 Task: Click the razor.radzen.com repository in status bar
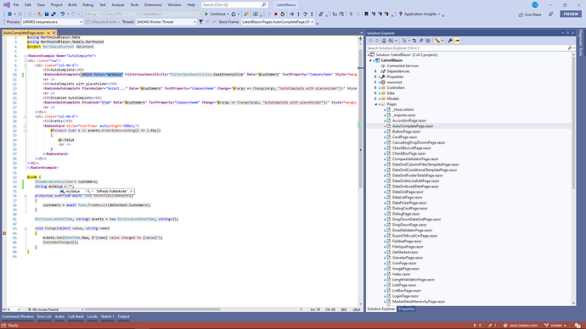[x=521, y=326]
